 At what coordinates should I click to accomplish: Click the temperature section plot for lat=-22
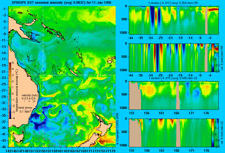(x=174, y=95)
